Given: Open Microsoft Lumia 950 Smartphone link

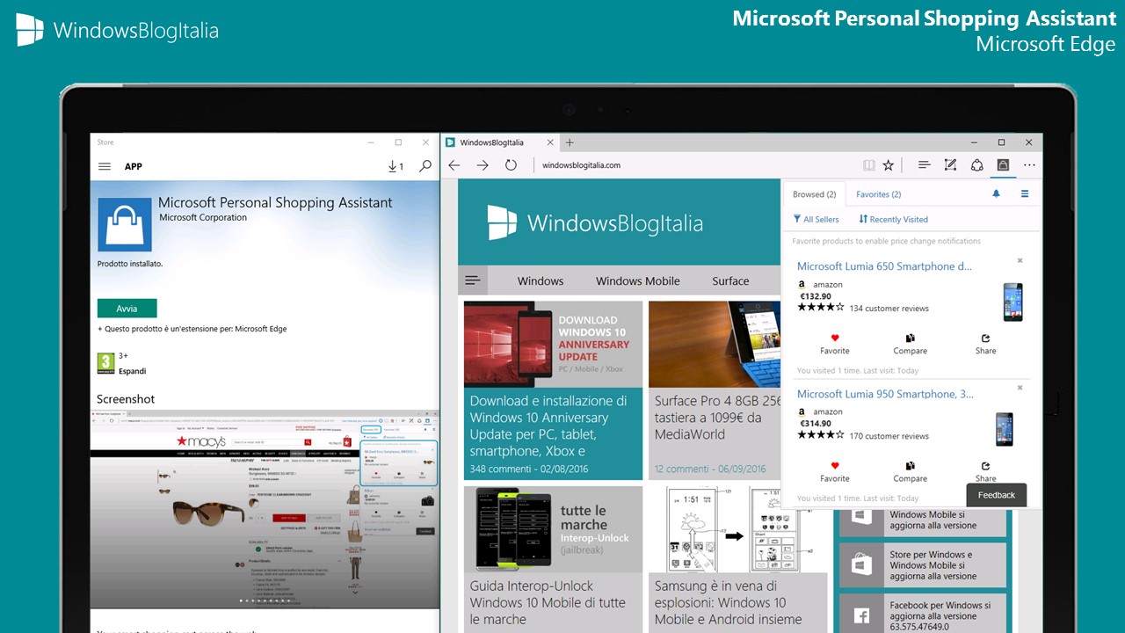Looking at the screenshot, I should (885, 394).
